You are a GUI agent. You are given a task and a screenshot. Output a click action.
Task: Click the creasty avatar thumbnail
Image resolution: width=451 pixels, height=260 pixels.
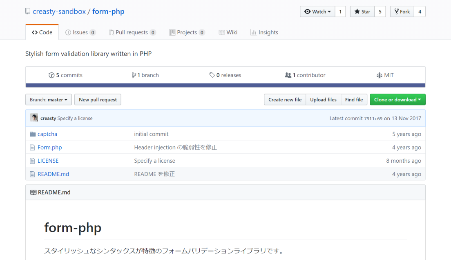point(34,118)
